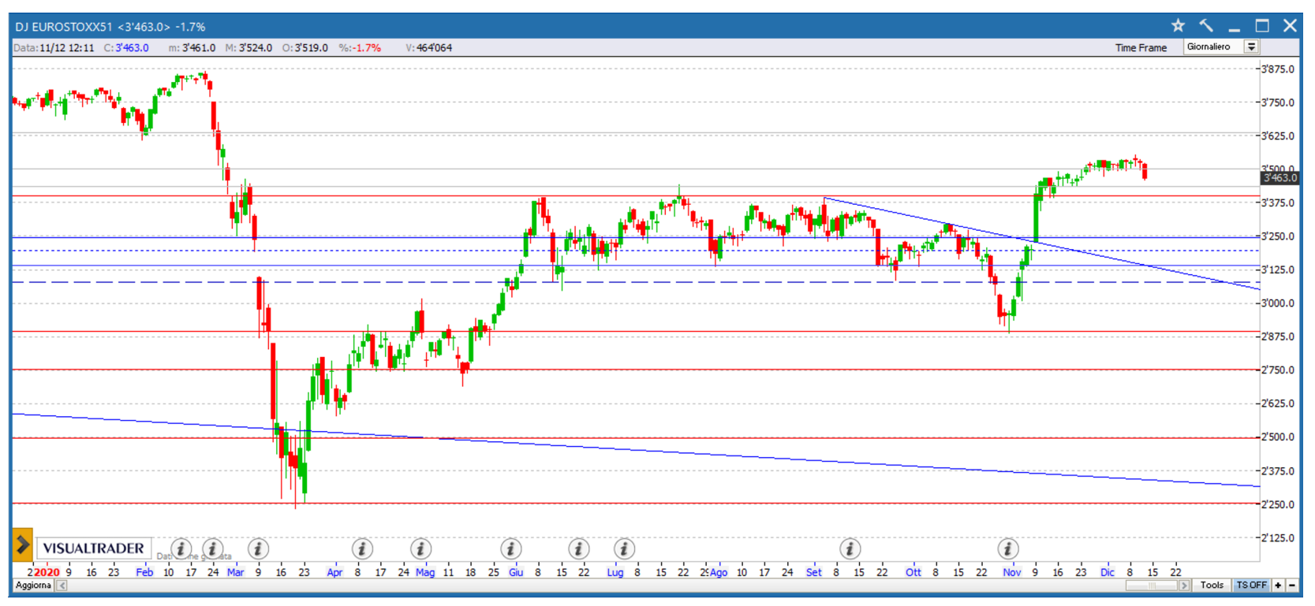
Task: Open info marker above Lug label
Action: (624, 548)
